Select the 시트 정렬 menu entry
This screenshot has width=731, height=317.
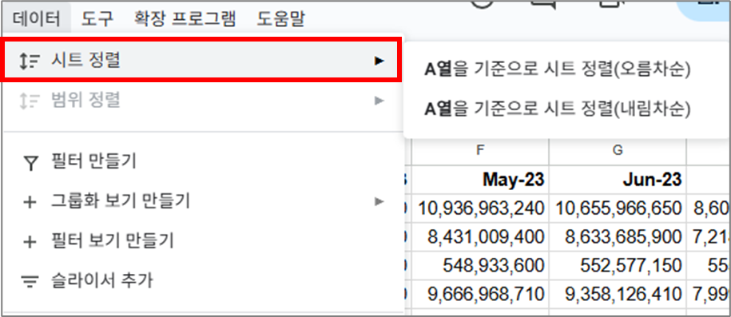pos(201,61)
